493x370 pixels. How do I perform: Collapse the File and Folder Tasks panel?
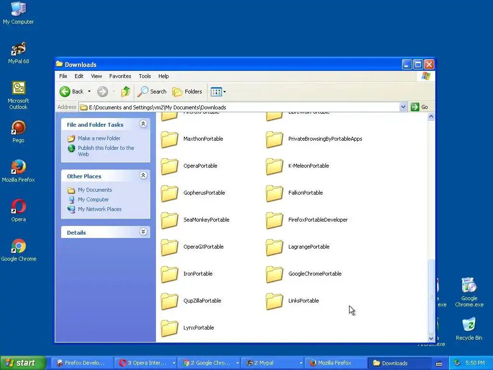(143, 124)
